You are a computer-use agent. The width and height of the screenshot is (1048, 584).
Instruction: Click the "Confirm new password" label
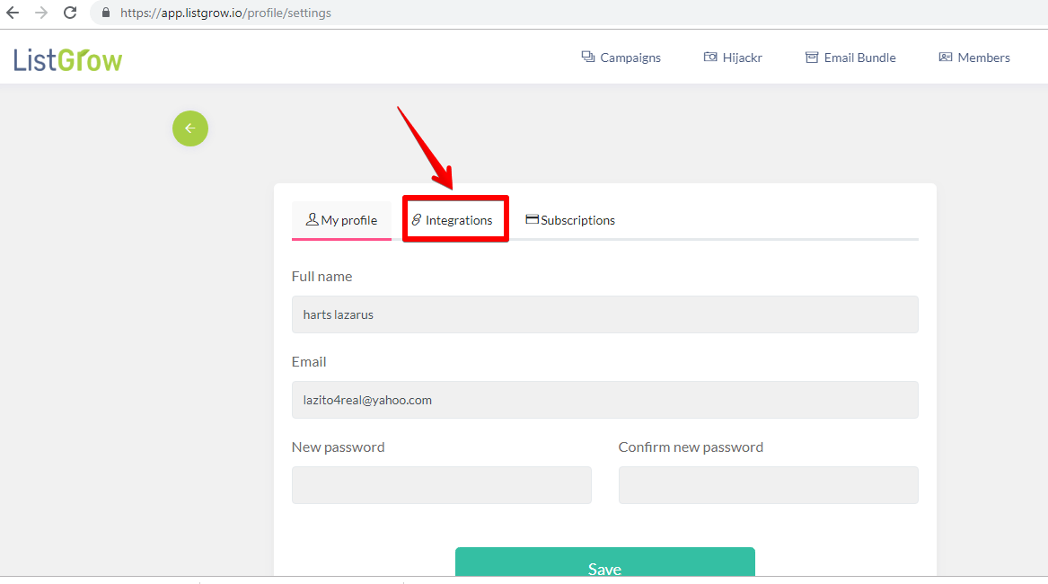pyautogui.click(x=691, y=447)
